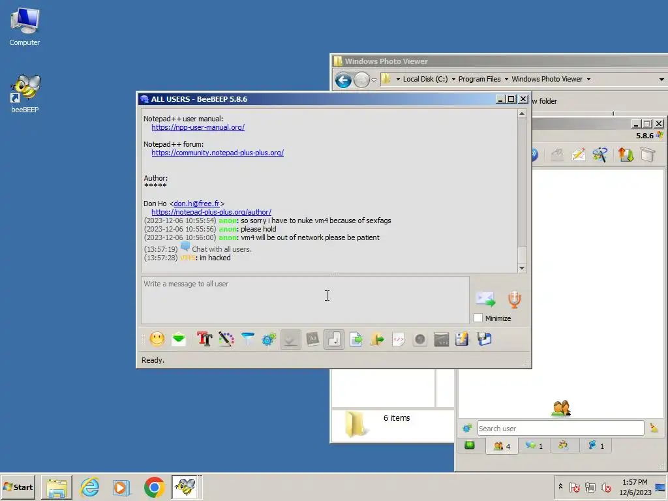Click the chat vertical scrollbar thumb
This screenshot has width=668, height=501.
522,255
